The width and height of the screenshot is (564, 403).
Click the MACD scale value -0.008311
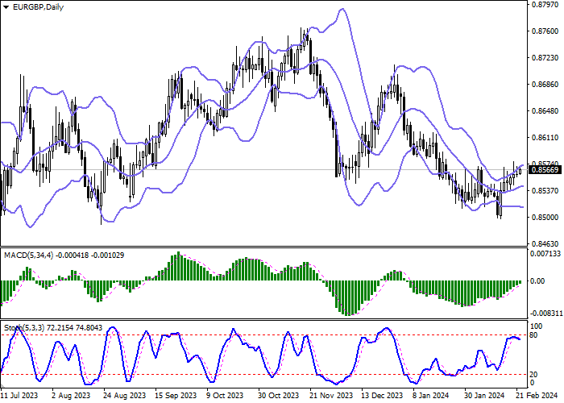click(x=545, y=314)
